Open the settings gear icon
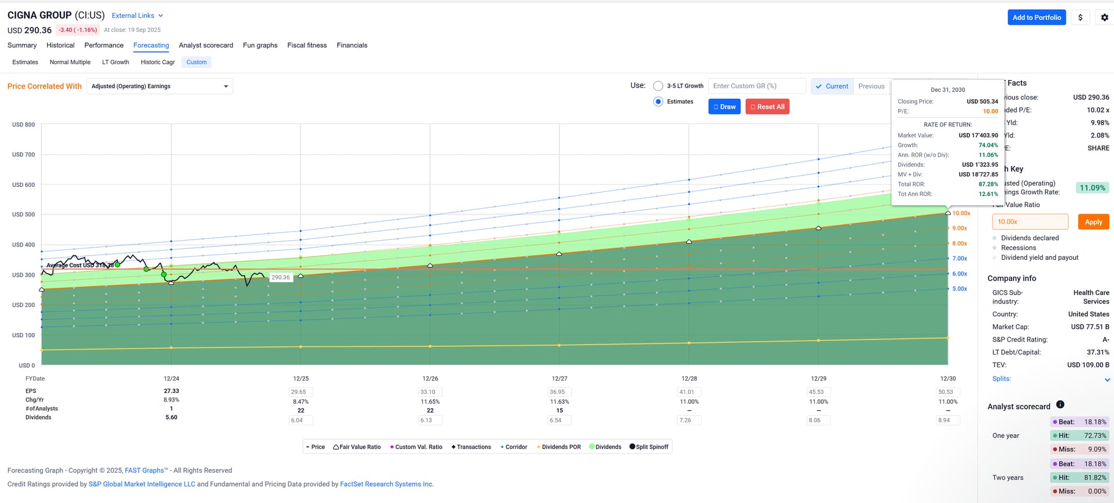The height and width of the screenshot is (503, 1114). (1104, 17)
